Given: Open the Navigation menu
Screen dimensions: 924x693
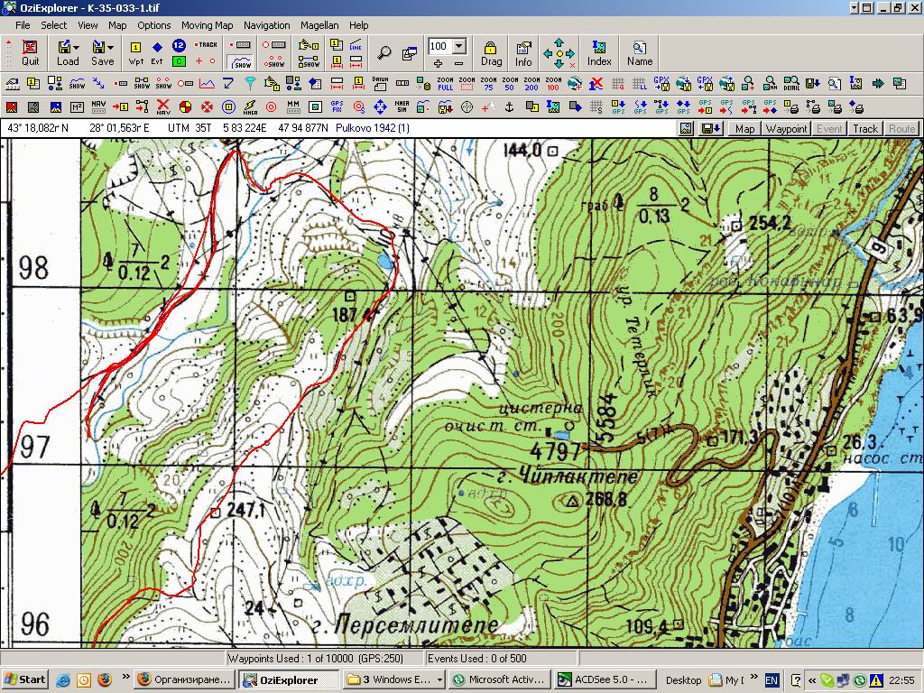Looking at the screenshot, I should [266, 25].
